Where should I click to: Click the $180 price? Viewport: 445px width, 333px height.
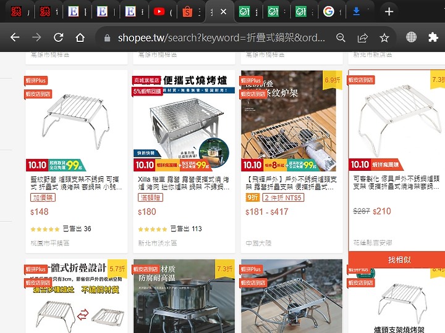coord(147,212)
